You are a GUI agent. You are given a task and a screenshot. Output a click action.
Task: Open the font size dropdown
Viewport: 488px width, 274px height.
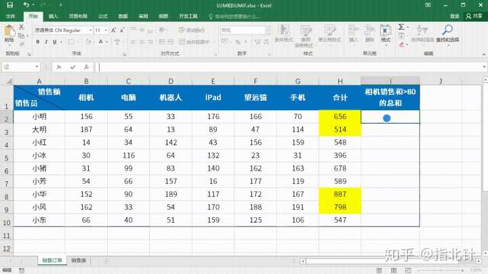(106, 30)
